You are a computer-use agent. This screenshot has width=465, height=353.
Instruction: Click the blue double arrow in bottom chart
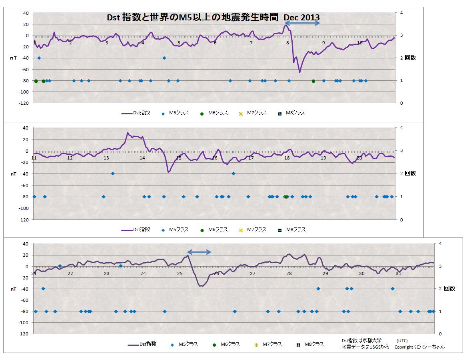coord(199,252)
